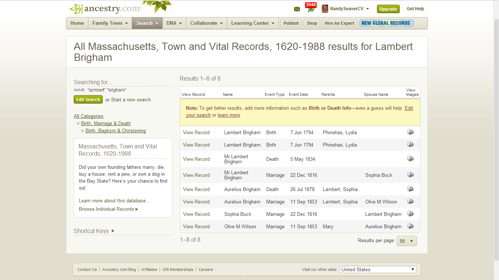Click parents cell reading Mary
The height and width of the screenshot is (280, 499).
click(328, 226)
